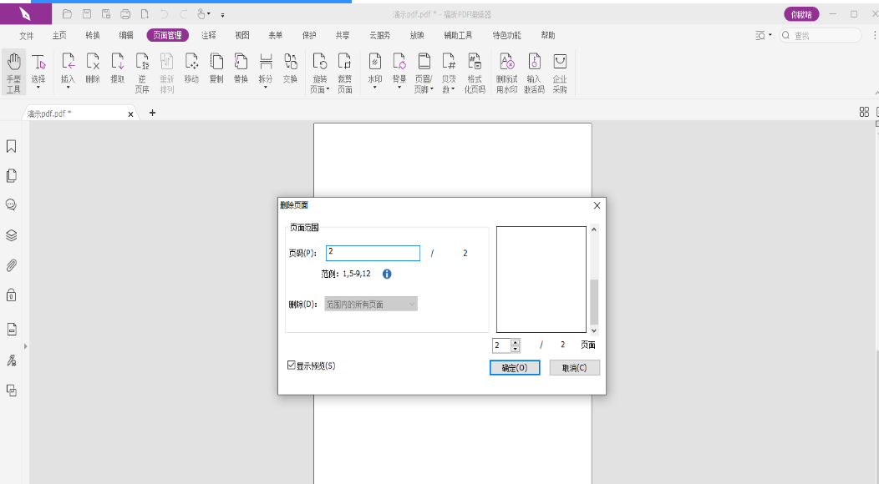Open the bookmarks panel in left sidebar
The height and width of the screenshot is (484, 879).
(x=12, y=147)
